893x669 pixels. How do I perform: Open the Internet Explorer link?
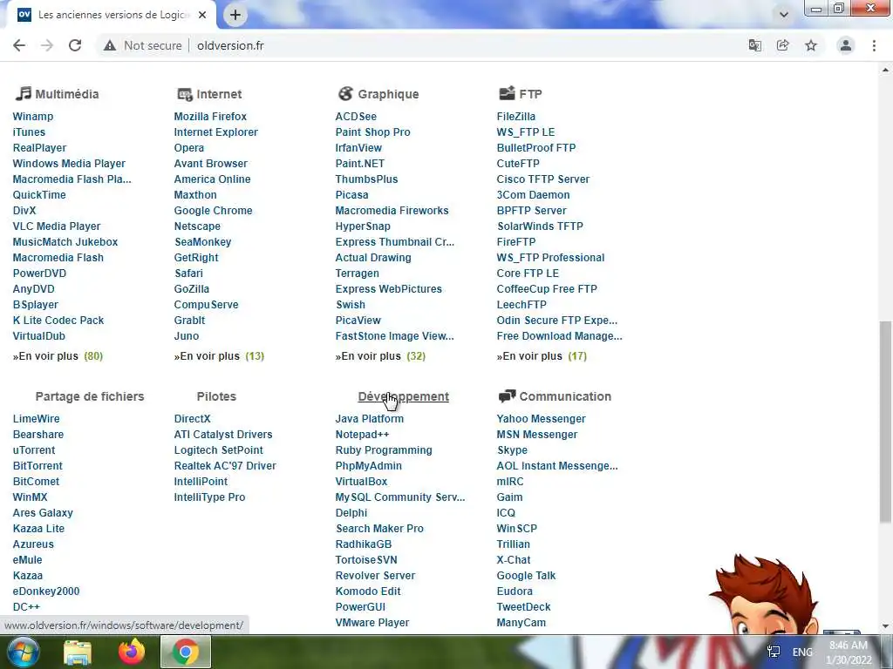point(216,132)
